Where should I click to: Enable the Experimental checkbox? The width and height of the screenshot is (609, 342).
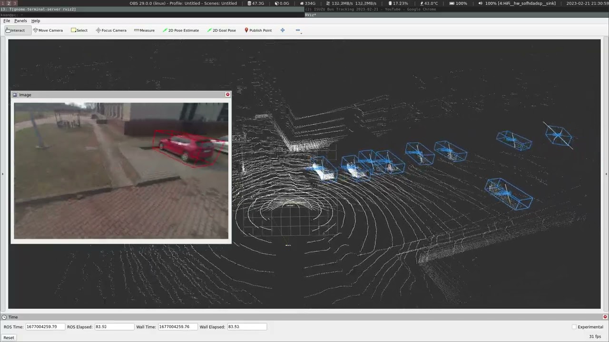(x=574, y=327)
